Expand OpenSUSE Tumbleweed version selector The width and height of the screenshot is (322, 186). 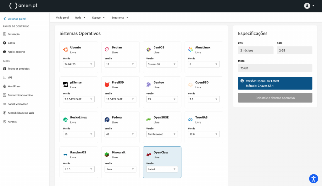pos(162,134)
